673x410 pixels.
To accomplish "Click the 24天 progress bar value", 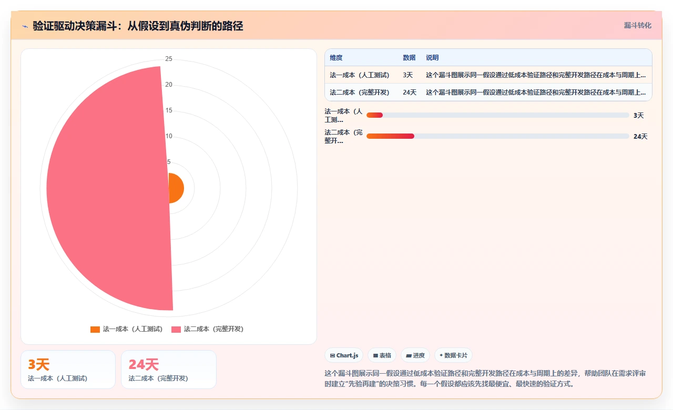I will pyautogui.click(x=640, y=136).
